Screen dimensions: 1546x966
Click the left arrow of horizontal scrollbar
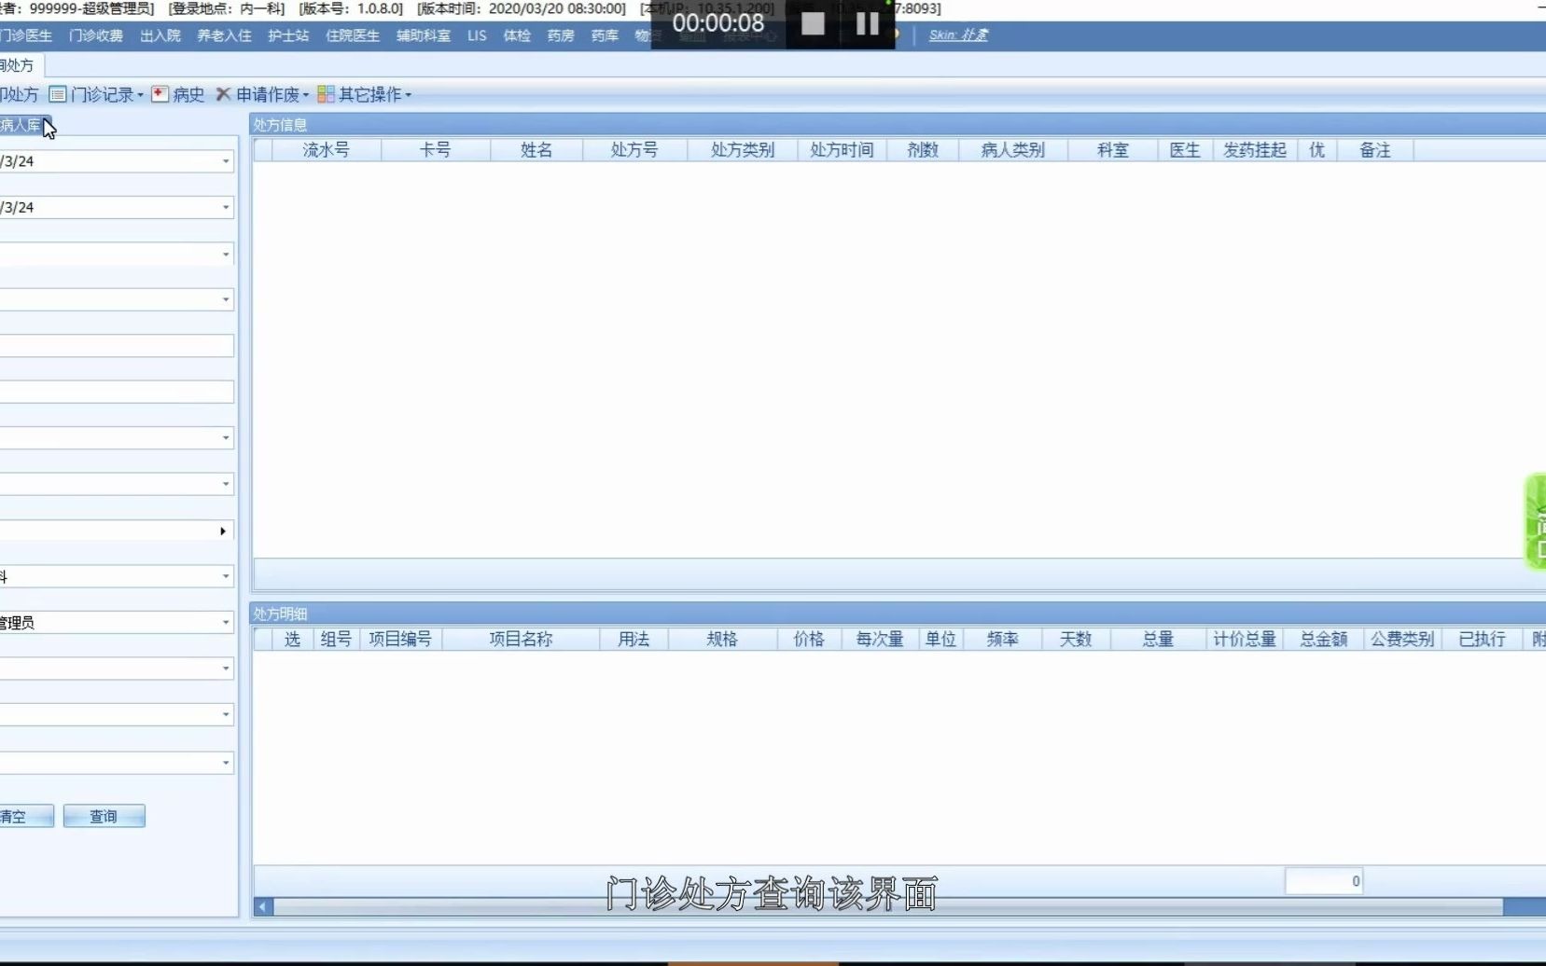click(263, 907)
